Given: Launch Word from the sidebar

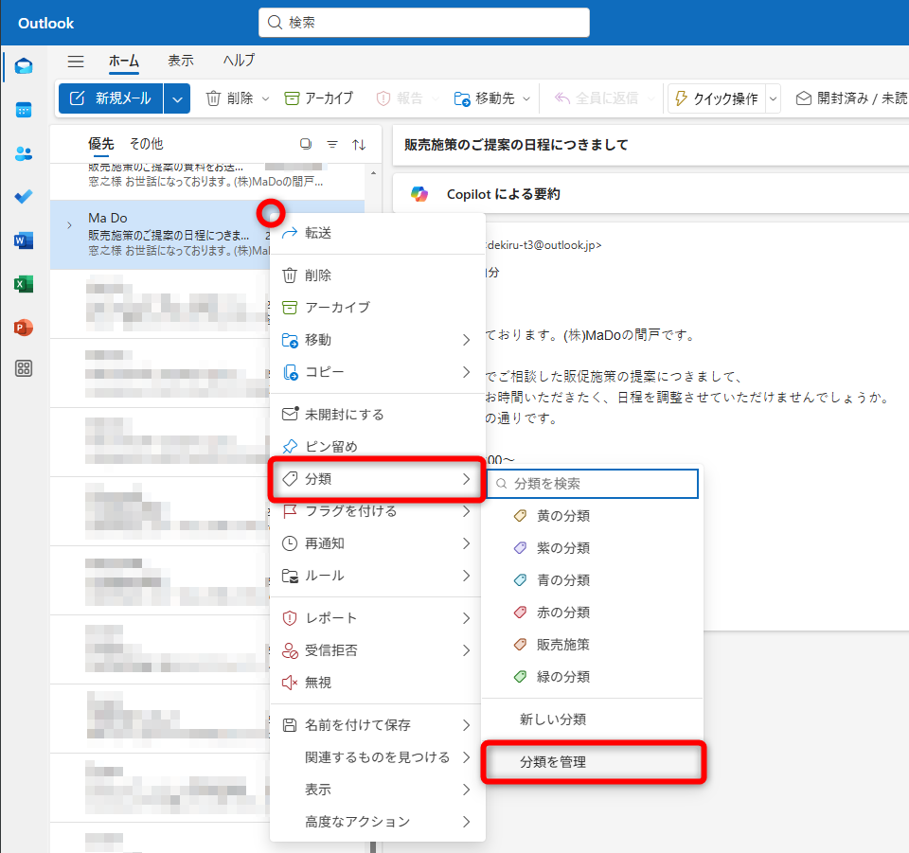Looking at the screenshot, I should coord(23,240).
